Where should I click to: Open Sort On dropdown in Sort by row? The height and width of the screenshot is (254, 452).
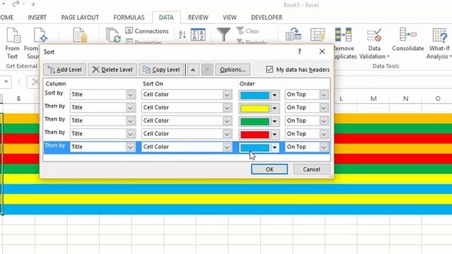(x=227, y=95)
